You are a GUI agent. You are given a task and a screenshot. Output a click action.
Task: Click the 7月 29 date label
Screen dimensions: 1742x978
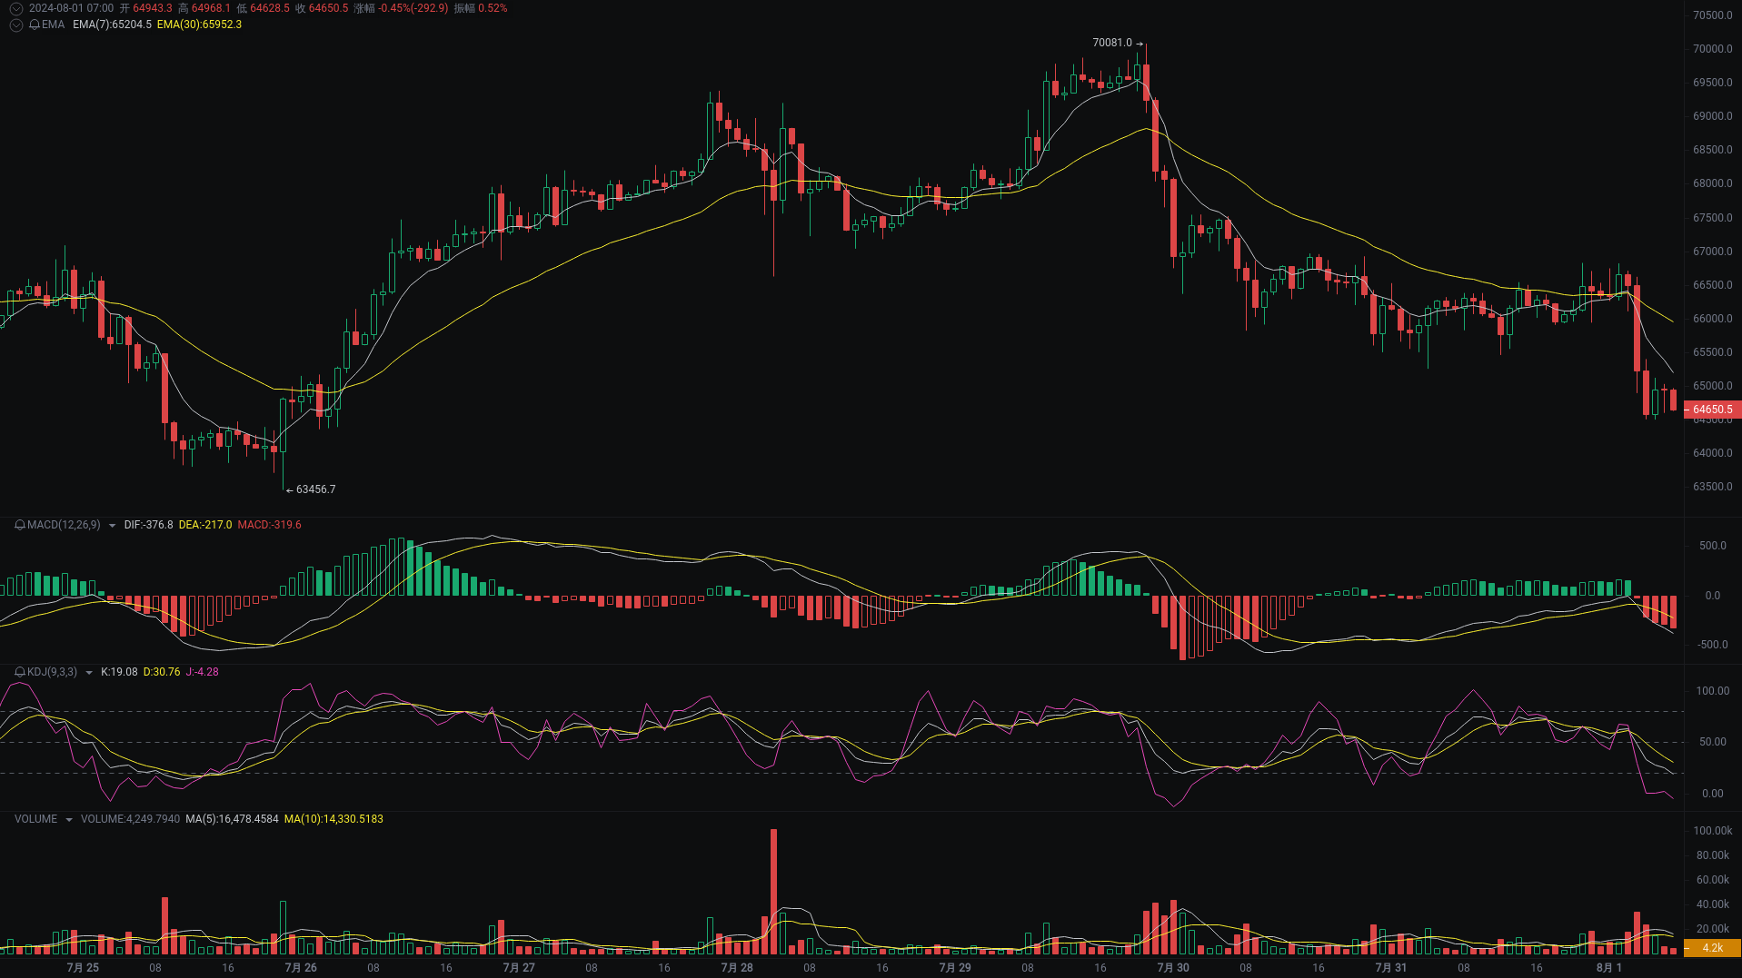[955, 968]
